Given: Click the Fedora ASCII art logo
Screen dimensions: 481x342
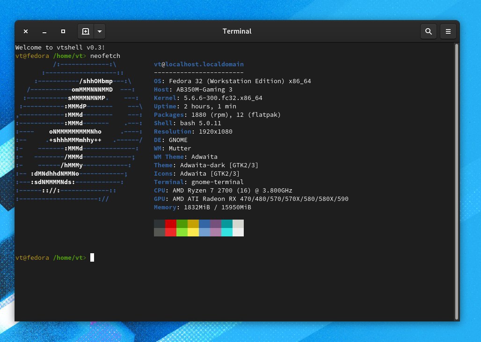Looking at the screenshot, I should (77, 132).
